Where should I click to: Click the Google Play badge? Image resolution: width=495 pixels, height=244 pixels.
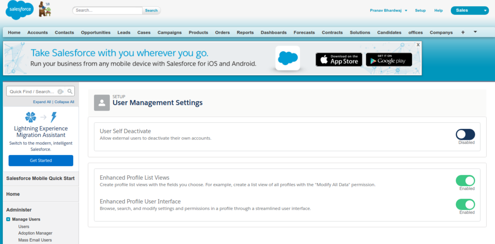(389, 60)
